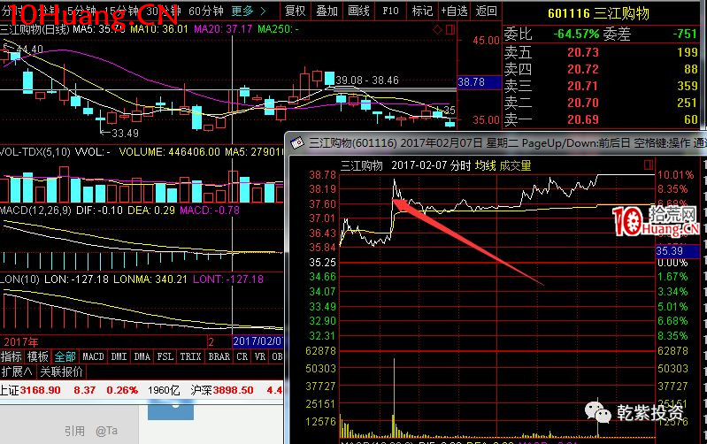Select the FSL indicator tab

165,356
